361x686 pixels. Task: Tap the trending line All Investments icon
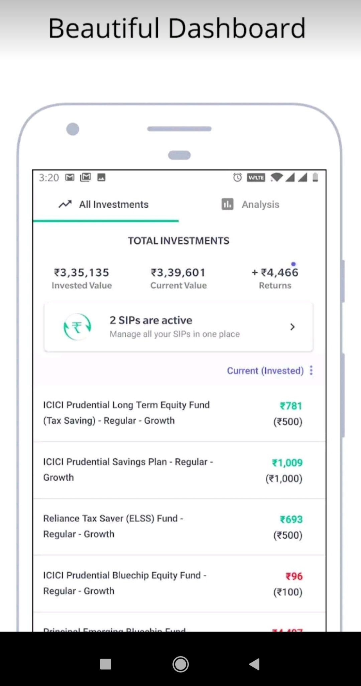pyautogui.click(x=65, y=204)
